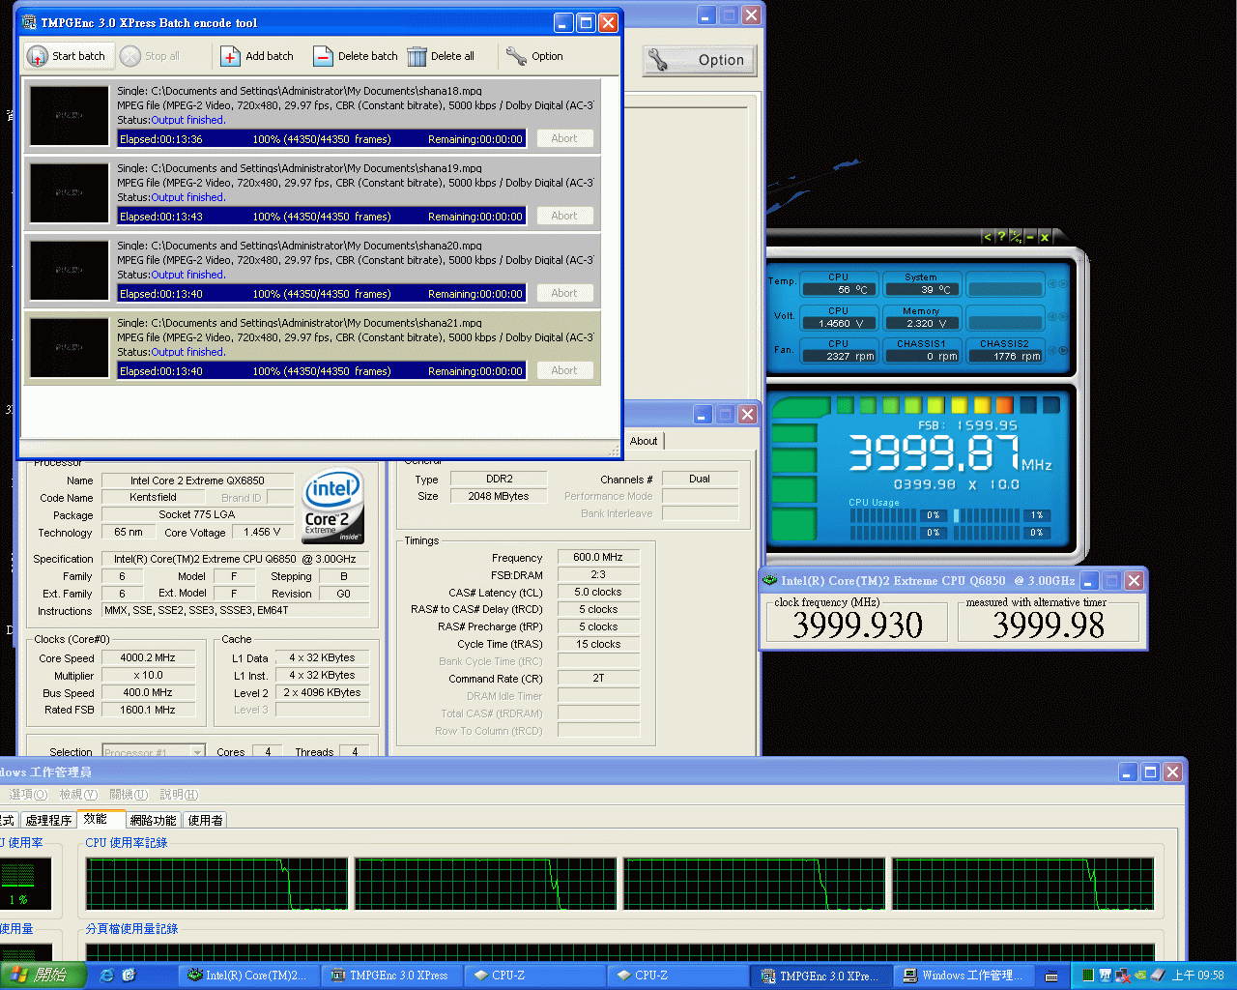
Task: Switch to the 網路功能 tab in Task Manager
Action: point(154,820)
